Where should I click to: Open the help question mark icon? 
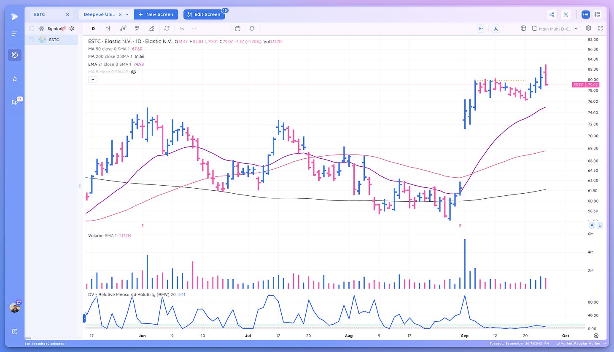coord(15,331)
